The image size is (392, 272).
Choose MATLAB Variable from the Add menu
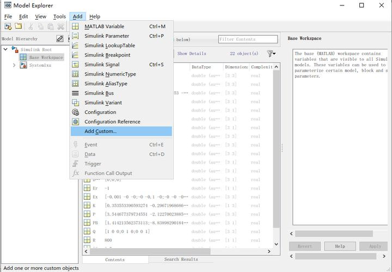tap(121, 27)
